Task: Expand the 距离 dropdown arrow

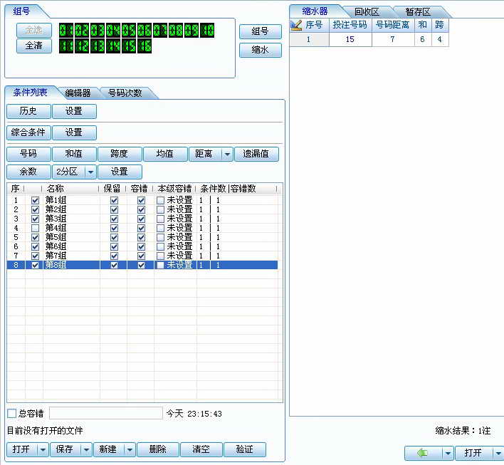Action: point(227,154)
